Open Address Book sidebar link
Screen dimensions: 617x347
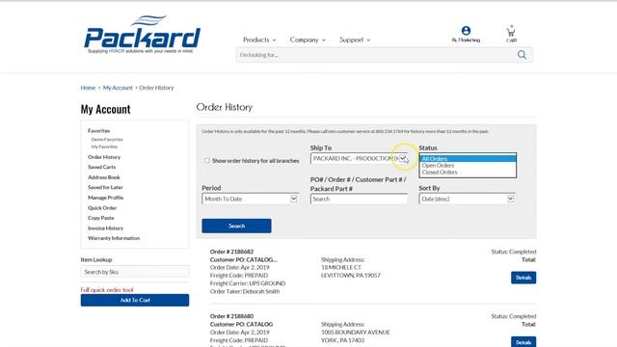coord(104,177)
